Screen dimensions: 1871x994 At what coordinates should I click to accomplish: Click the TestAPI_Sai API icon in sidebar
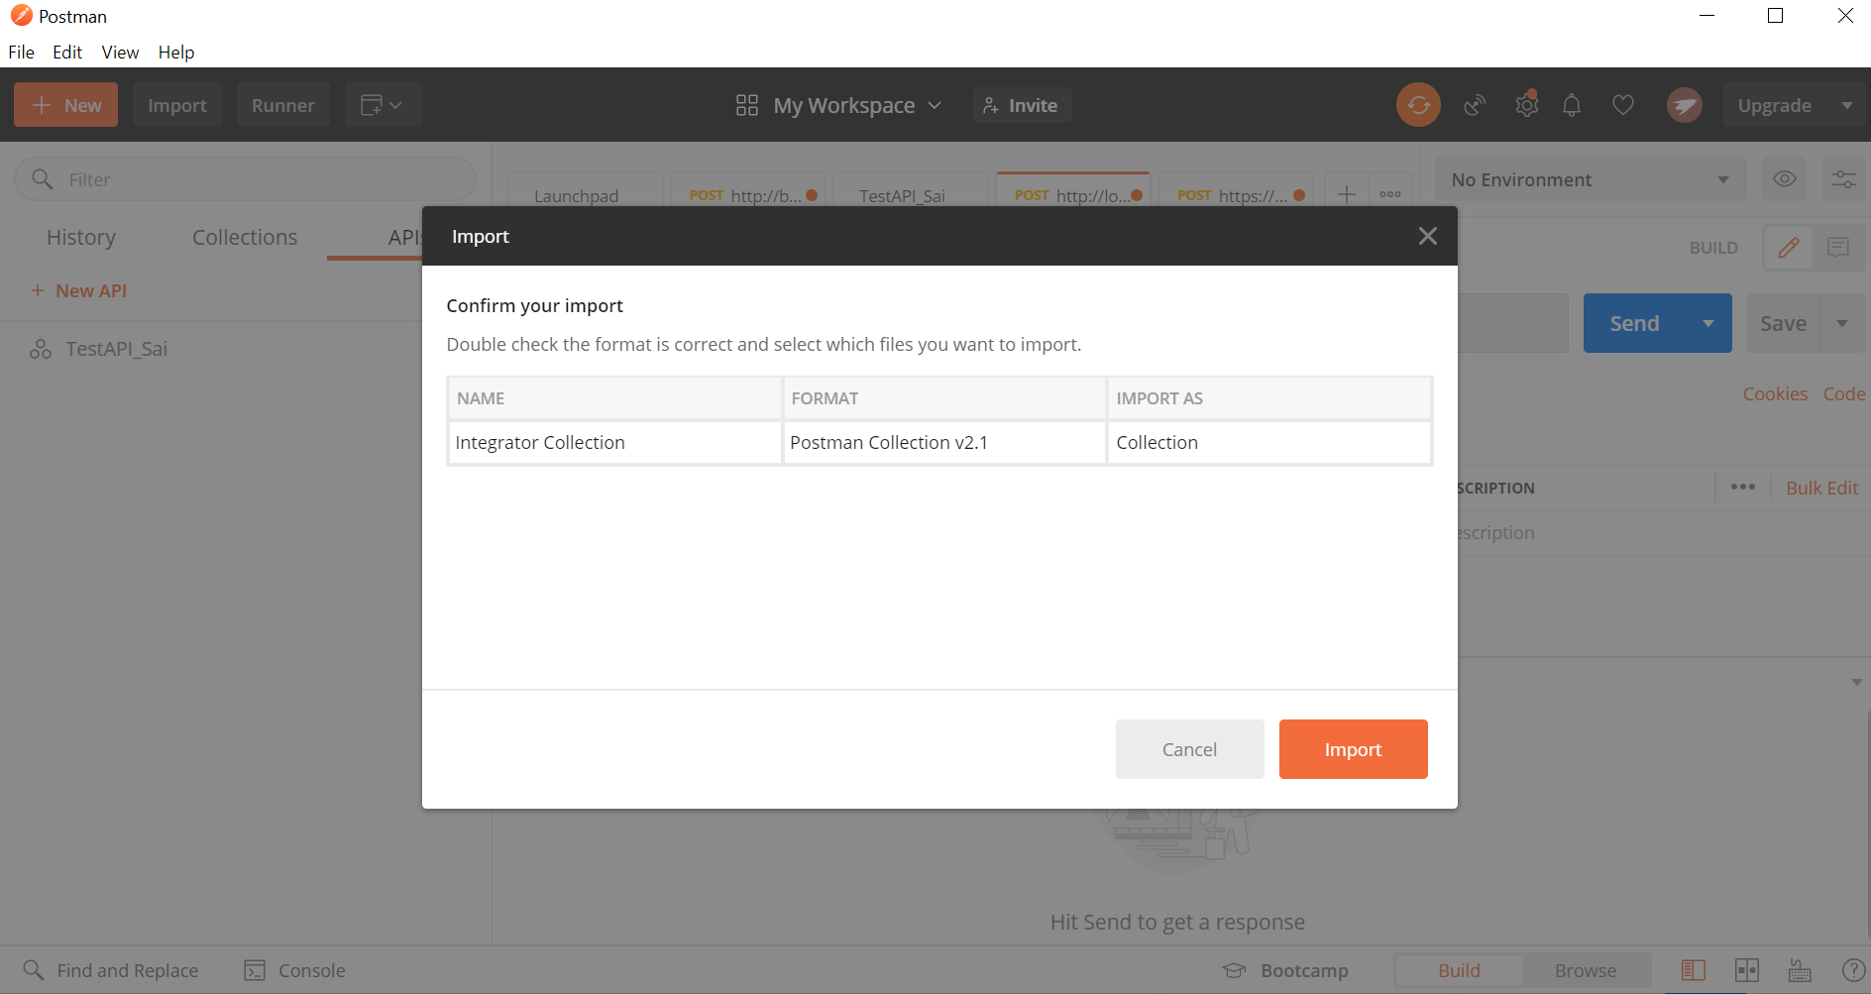(x=41, y=349)
